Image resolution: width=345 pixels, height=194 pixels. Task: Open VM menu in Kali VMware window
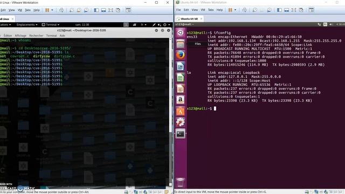click(20, 10)
